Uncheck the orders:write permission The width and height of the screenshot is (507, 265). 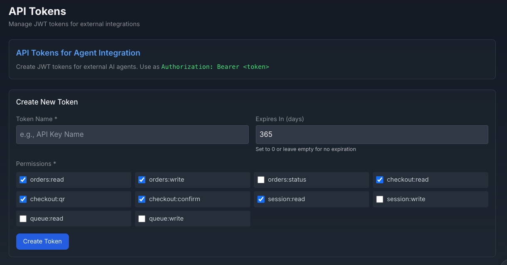point(142,180)
